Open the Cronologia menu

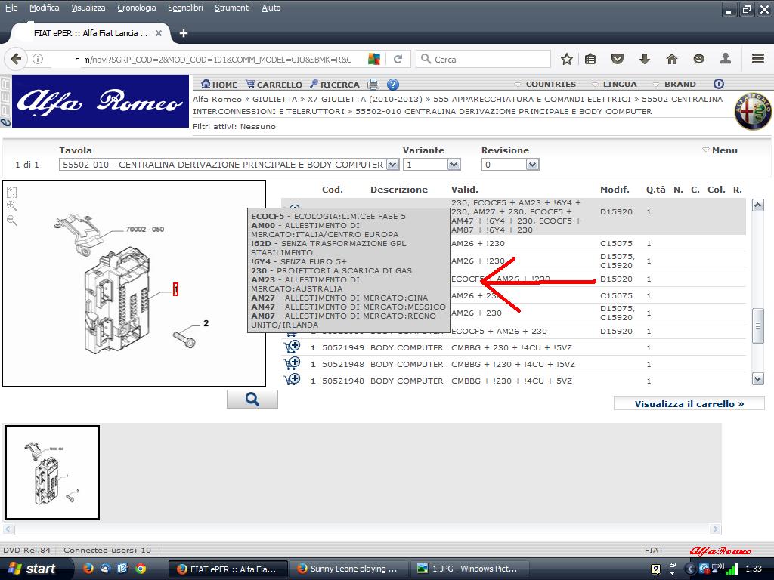click(x=137, y=8)
